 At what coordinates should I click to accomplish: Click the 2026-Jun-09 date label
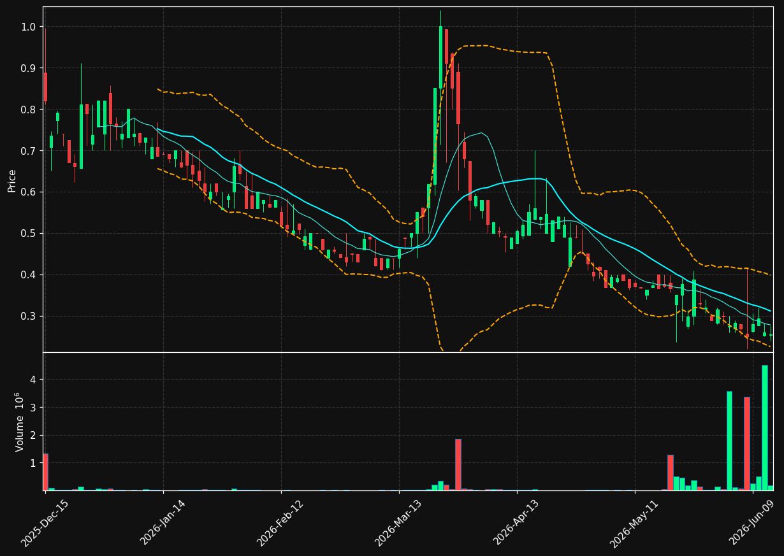tap(751, 523)
